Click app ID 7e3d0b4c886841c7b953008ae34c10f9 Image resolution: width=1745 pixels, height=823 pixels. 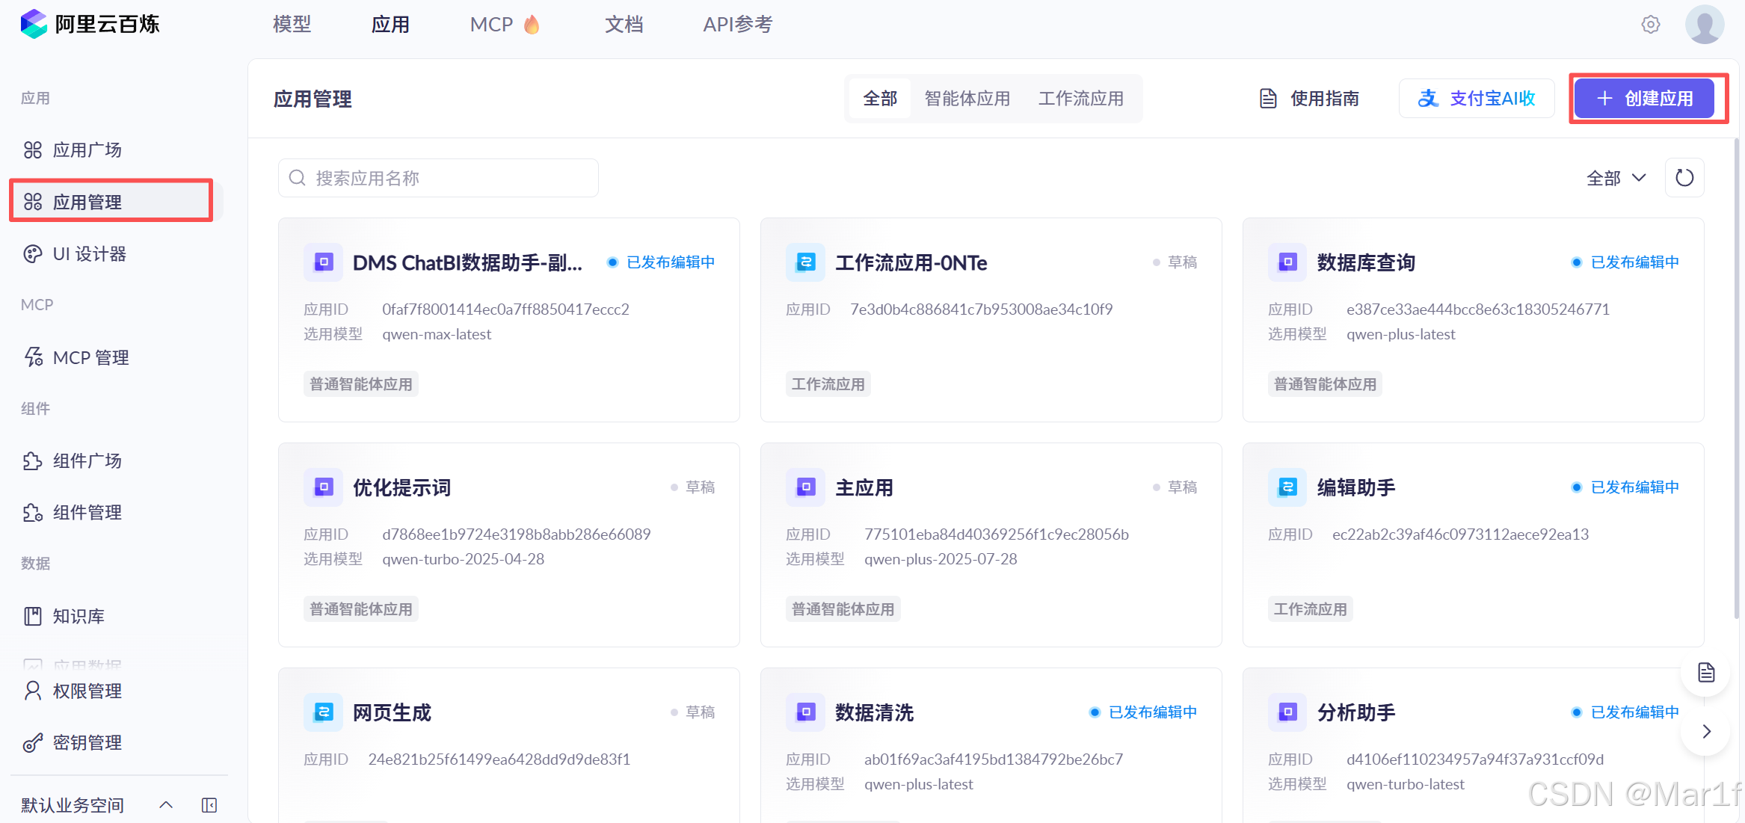click(981, 309)
